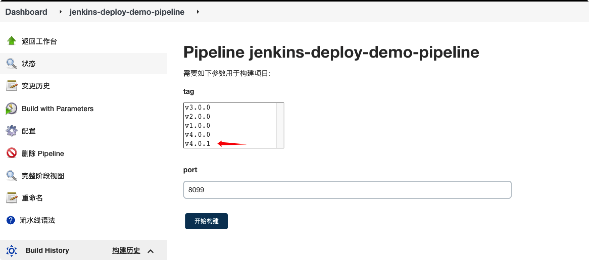The image size is (589, 260).
Task: Open 流水线语法 link
Action: coord(37,220)
